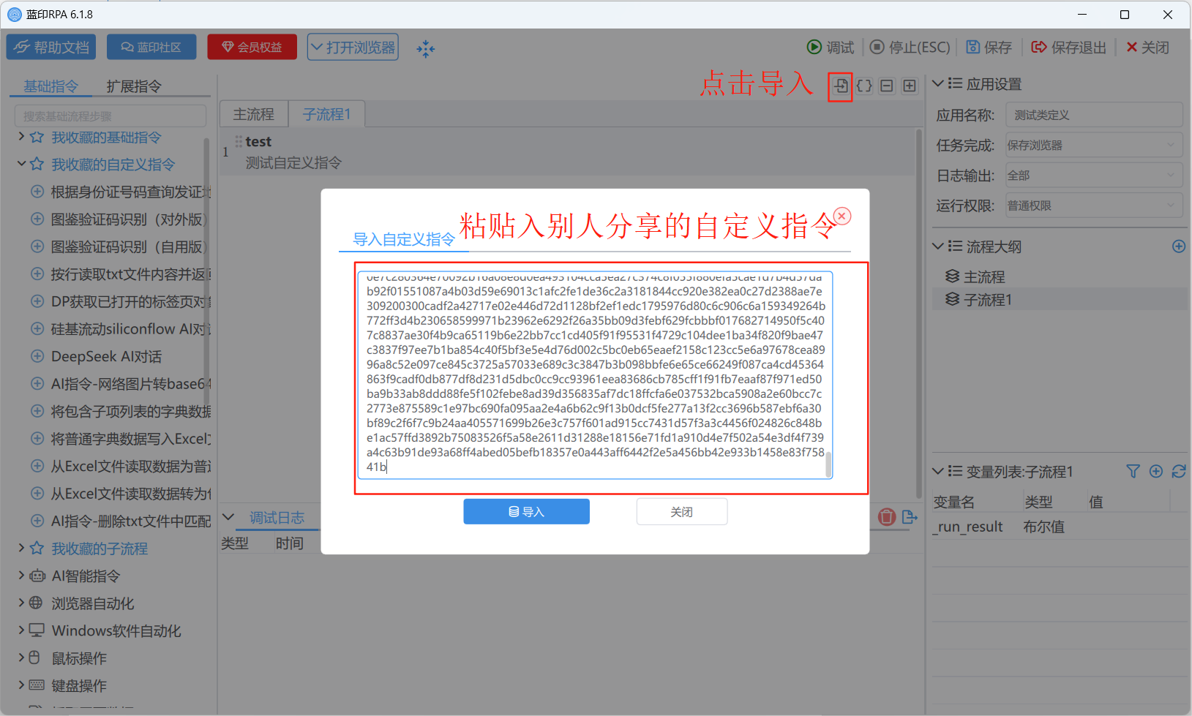Open 帮助文档 help docs
Image resolution: width=1192 pixels, height=716 pixels.
point(52,47)
